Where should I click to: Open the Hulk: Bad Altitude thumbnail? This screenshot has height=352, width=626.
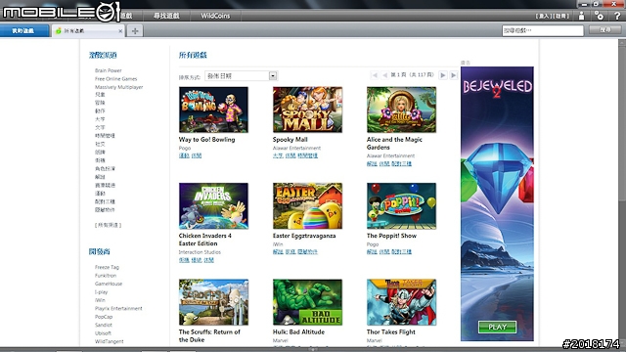pyautogui.click(x=307, y=302)
